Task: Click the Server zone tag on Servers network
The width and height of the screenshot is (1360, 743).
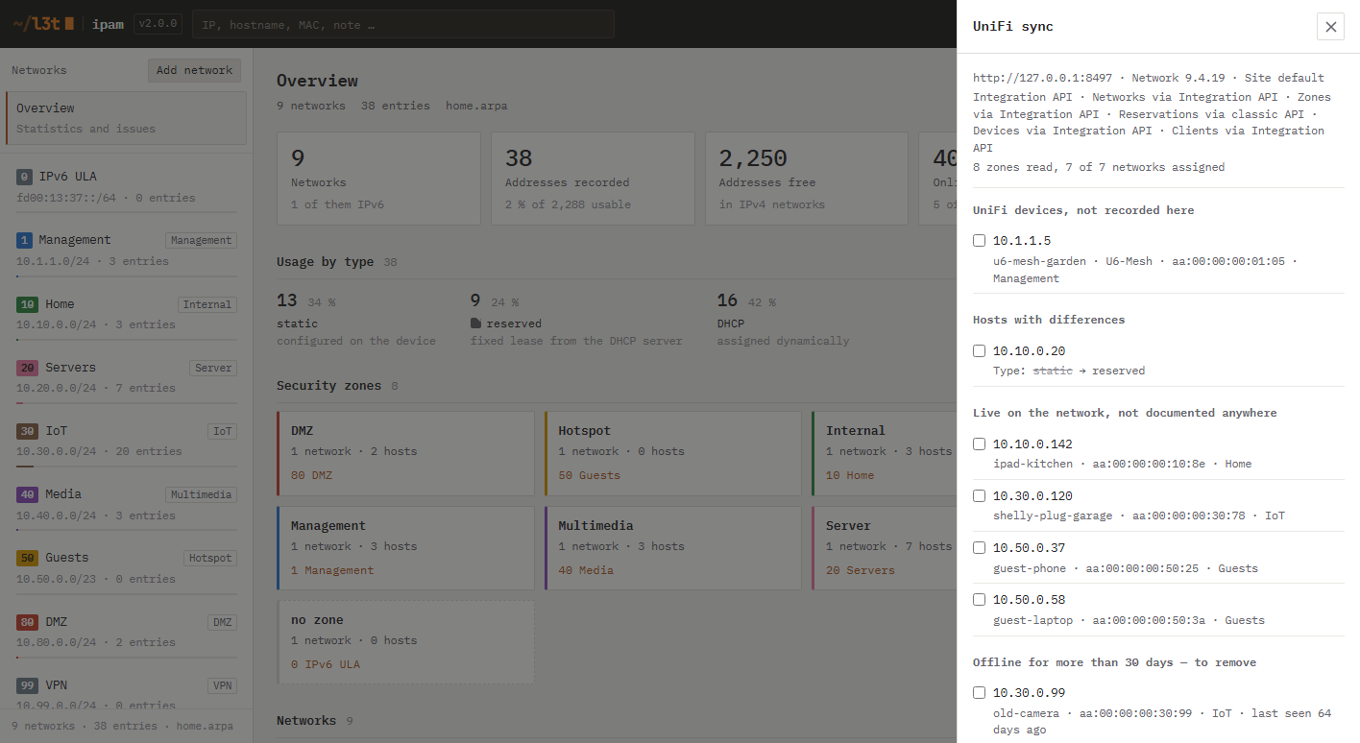Action: [213, 368]
